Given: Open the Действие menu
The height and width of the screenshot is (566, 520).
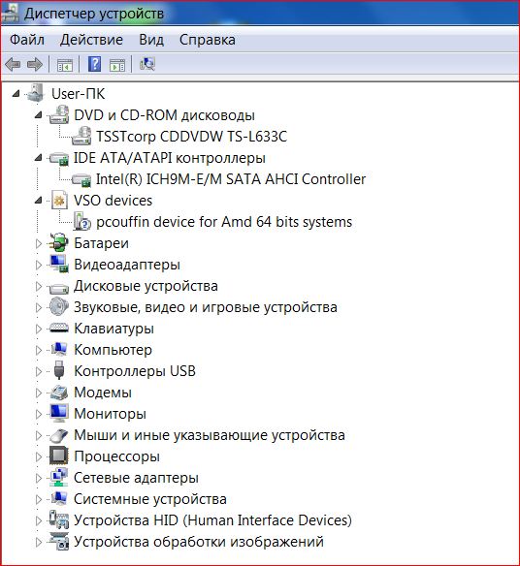Looking at the screenshot, I should click(91, 40).
